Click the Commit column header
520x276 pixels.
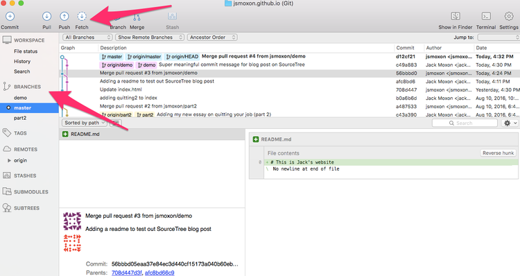[x=409, y=48]
